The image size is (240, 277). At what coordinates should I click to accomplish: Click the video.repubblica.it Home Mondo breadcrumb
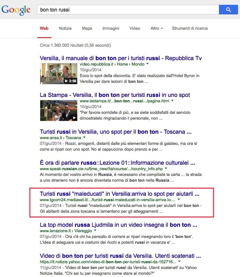(112, 64)
